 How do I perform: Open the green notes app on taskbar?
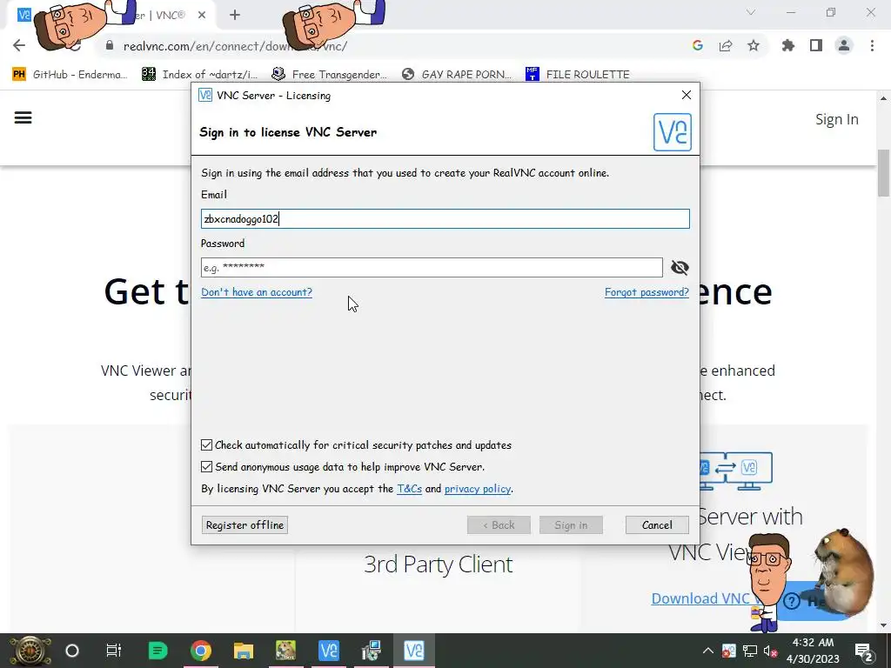coord(157,651)
